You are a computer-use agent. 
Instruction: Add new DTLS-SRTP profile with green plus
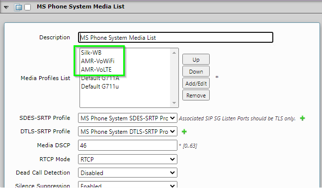[x=184, y=131]
